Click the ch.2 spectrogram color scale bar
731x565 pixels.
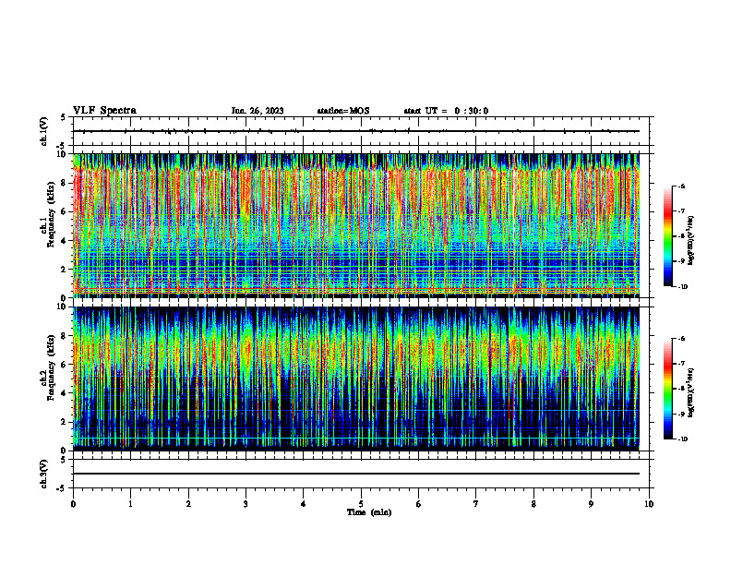pyautogui.click(x=667, y=389)
